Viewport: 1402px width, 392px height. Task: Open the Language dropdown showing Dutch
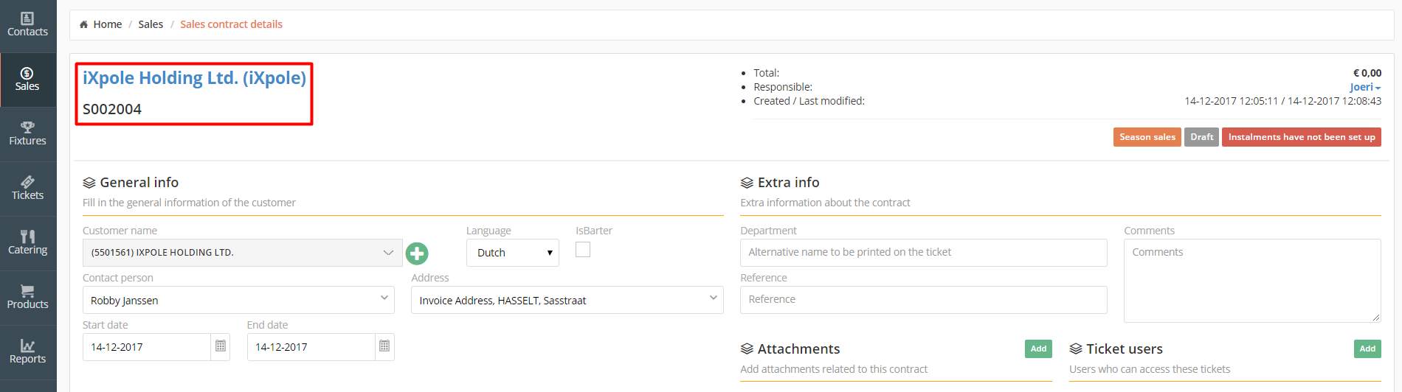(513, 253)
